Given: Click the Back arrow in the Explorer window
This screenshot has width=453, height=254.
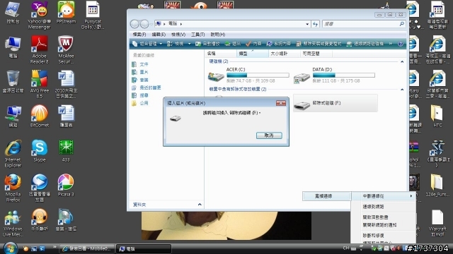Looking at the screenshot, I should coord(134,24).
